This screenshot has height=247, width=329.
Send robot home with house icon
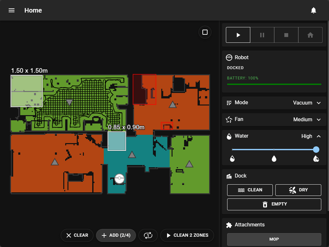[310, 35]
